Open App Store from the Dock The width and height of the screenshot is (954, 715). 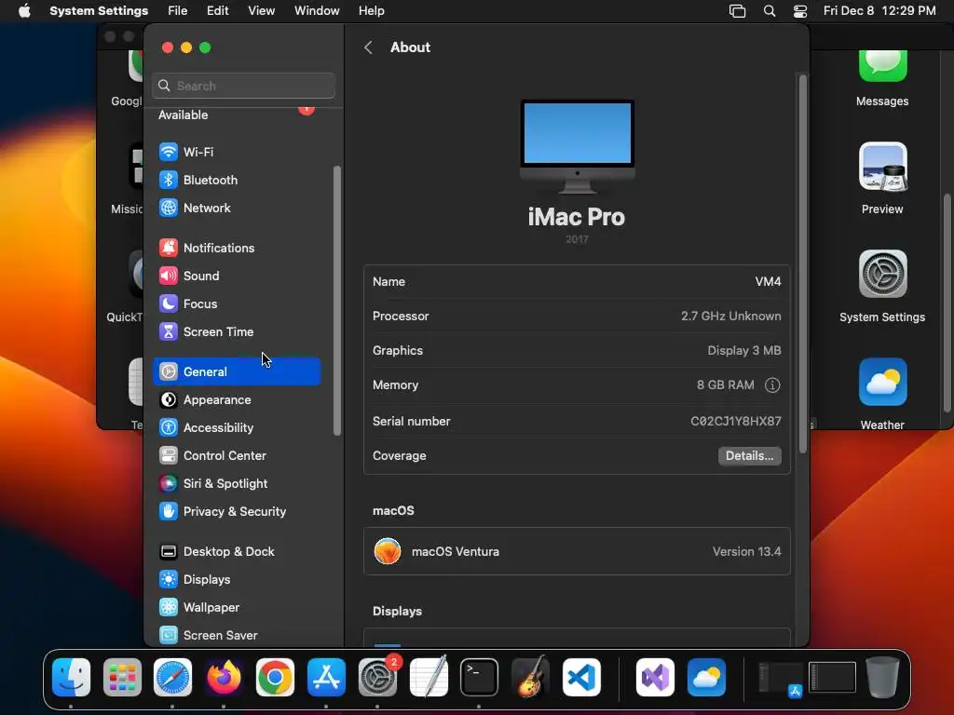click(x=326, y=677)
